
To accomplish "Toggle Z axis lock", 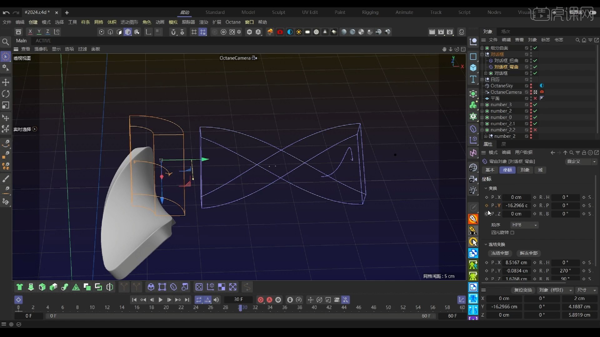I will [48, 32].
